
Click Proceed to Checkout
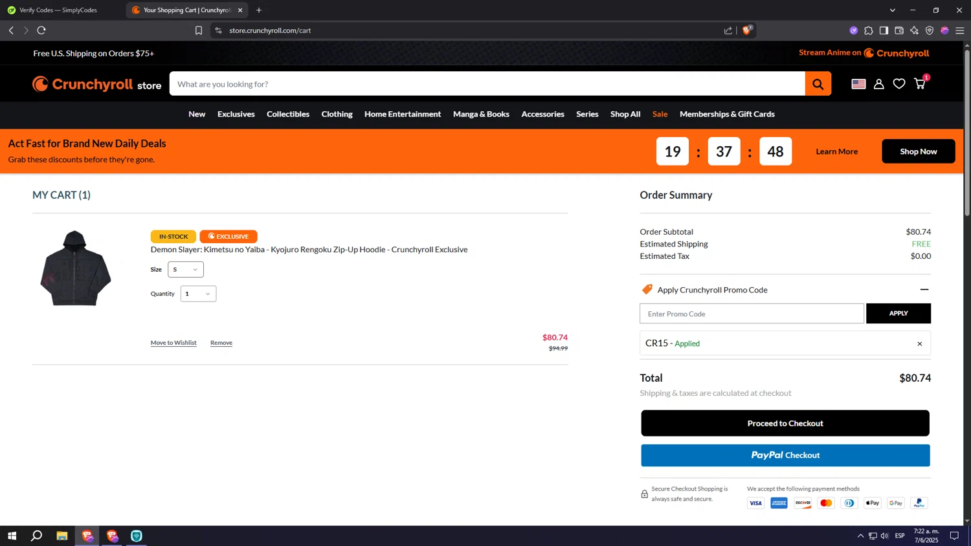coord(785,423)
